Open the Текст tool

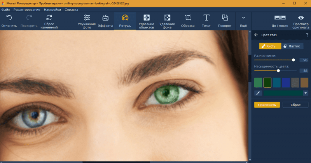[x=206, y=18]
